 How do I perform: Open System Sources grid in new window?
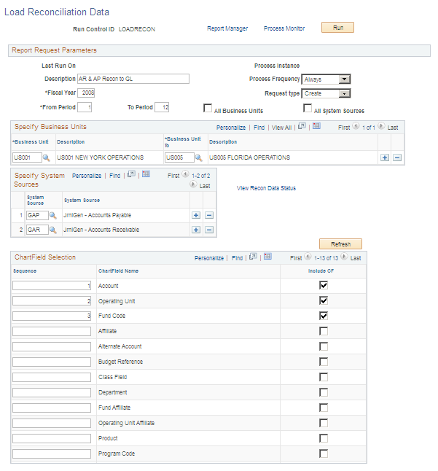(131, 174)
